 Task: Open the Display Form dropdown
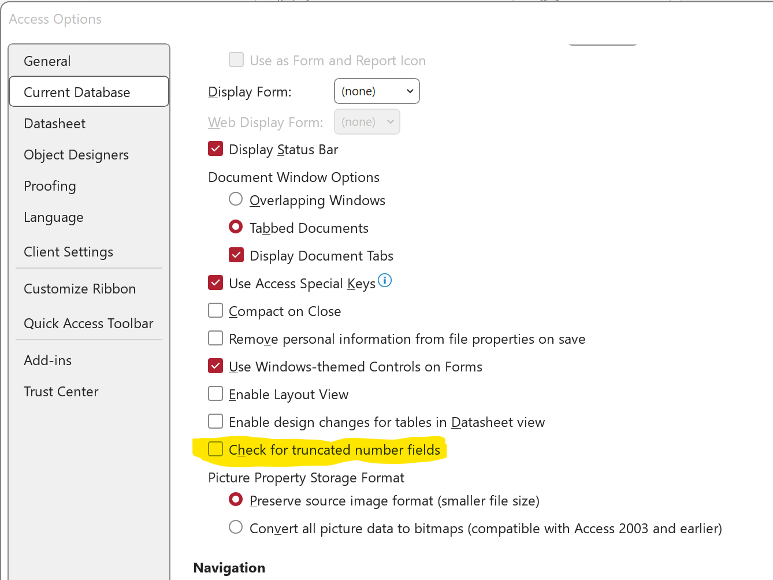coord(377,91)
